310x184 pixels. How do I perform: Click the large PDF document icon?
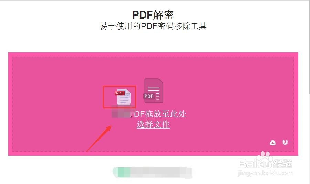point(153,91)
